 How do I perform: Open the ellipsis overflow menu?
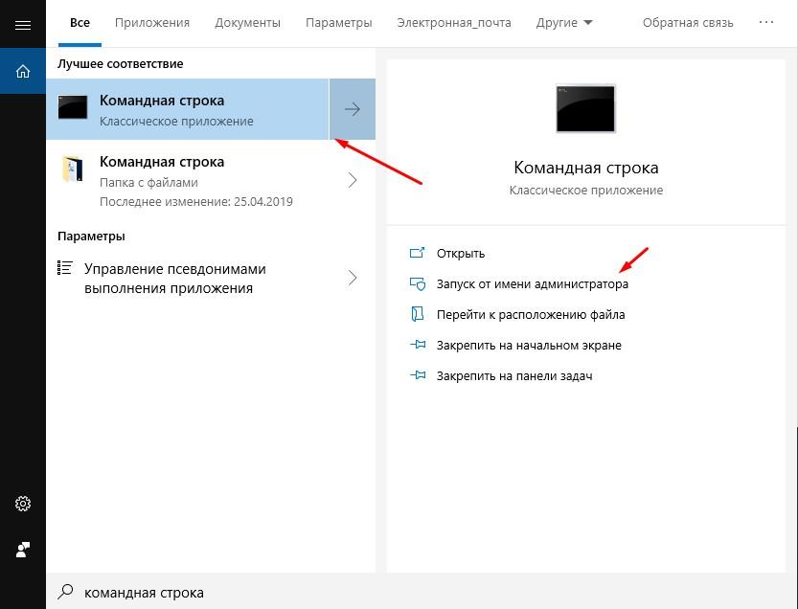[765, 21]
